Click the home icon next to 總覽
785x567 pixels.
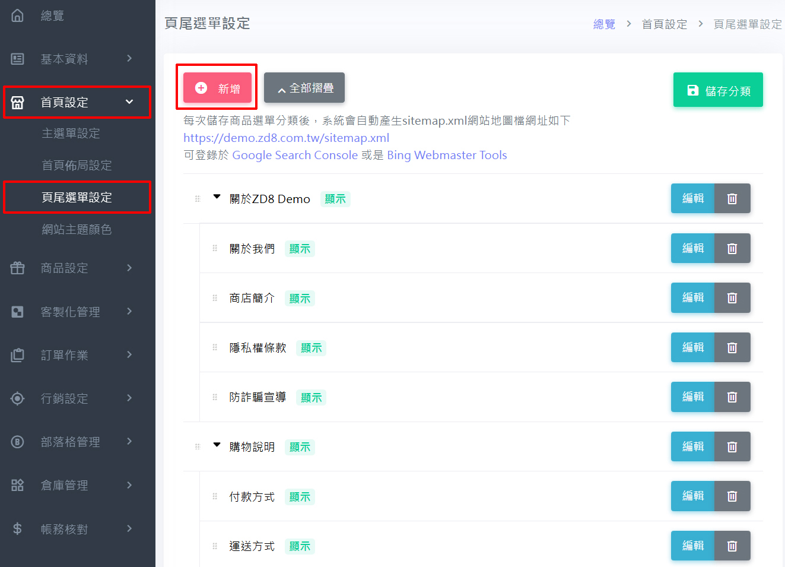[x=18, y=15]
